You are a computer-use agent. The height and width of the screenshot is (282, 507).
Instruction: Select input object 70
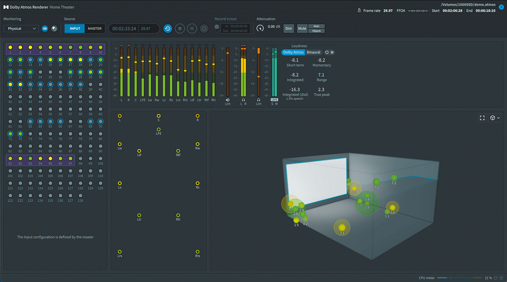coord(100,121)
